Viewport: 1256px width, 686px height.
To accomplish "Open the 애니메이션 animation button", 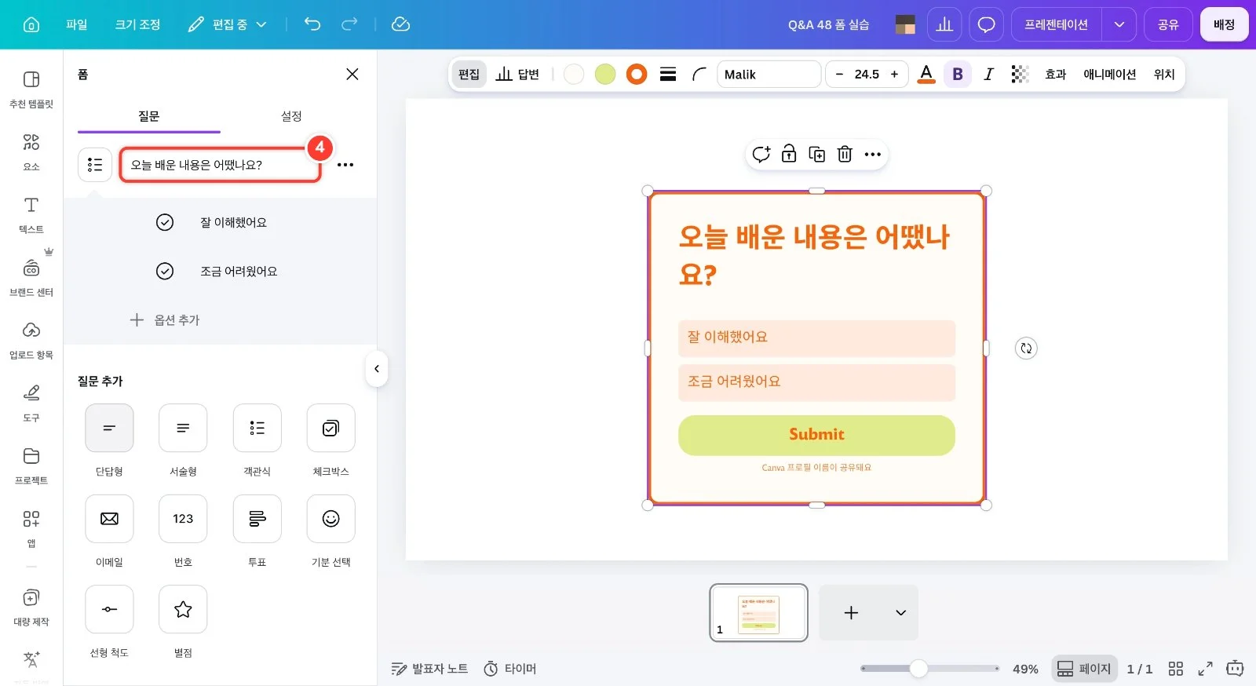I will coord(1109,74).
